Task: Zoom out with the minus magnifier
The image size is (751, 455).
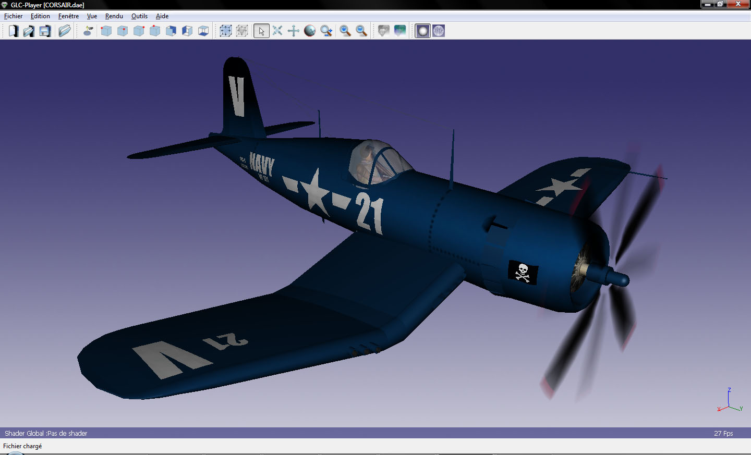Action: pyautogui.click(x=361, y=31)
